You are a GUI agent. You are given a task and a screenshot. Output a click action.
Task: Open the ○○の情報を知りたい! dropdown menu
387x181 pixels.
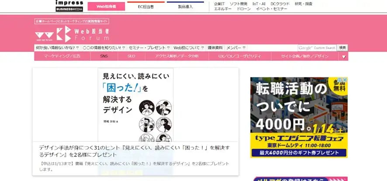click(x=104, y=48)
